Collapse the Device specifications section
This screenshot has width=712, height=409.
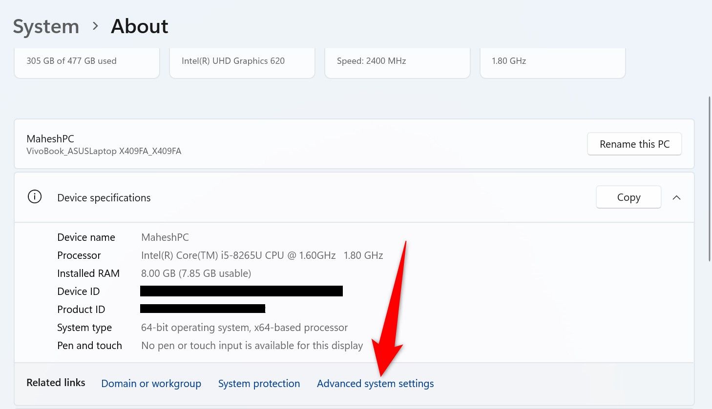pyautogui.click(x=676, y=197)
